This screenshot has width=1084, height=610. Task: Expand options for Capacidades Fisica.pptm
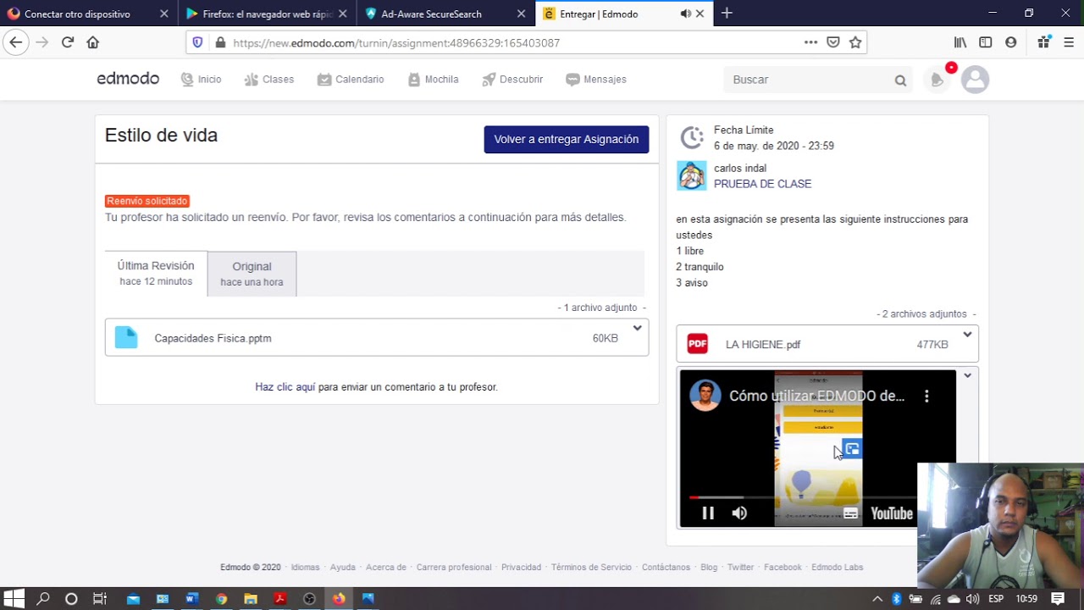tap(637, 329)
